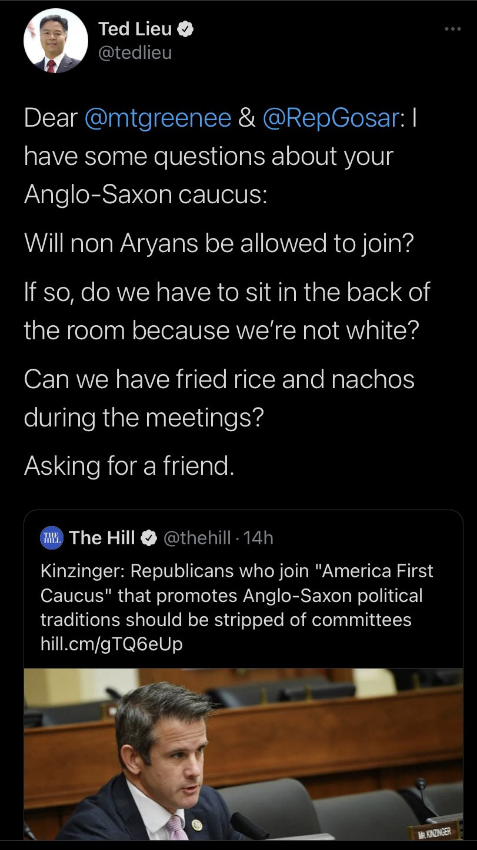Visit the @RepGosar mention link
This screenshot has height=850, width=477.
click(331, 118)
